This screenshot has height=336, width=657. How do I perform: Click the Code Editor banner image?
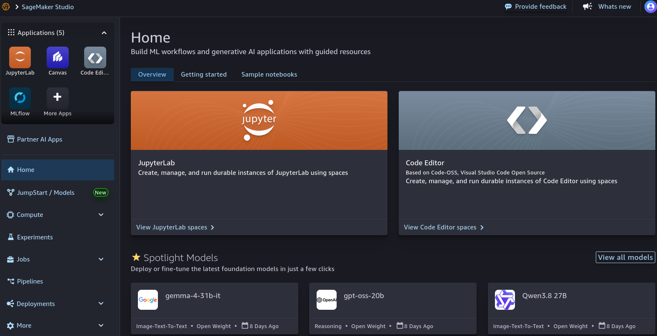tap(527, 120)
